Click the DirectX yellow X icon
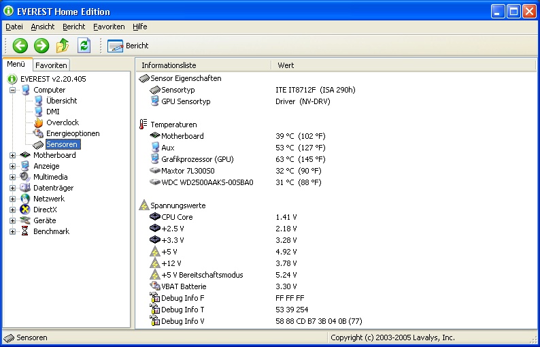The height and width of the screenshot is (347, 540). tap(24, 210)
